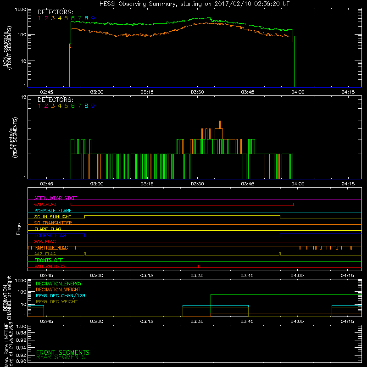The image size is (367, 367).
Task: Click the 0.94 y-axis value on livetime plot
Action: point(21,347)
